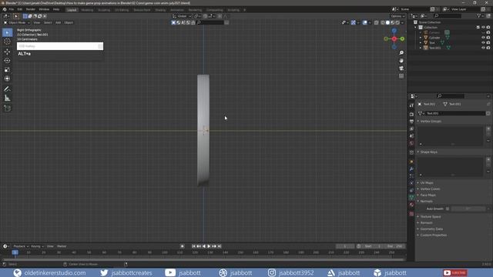Screen dimensions: 493x277
Task: Open the Window menu
Action: pos(44,9)
